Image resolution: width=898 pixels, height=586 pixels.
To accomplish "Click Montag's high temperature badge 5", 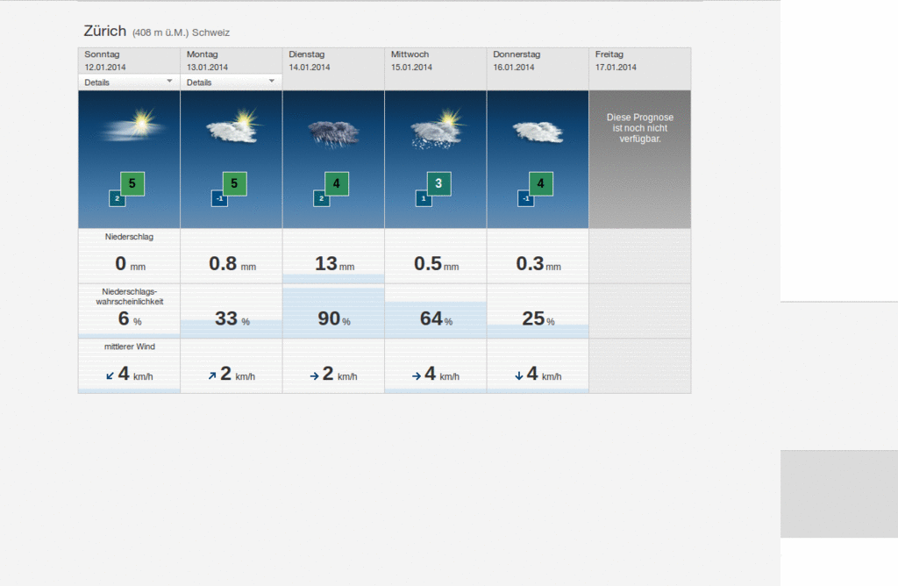I will [234, 184].
